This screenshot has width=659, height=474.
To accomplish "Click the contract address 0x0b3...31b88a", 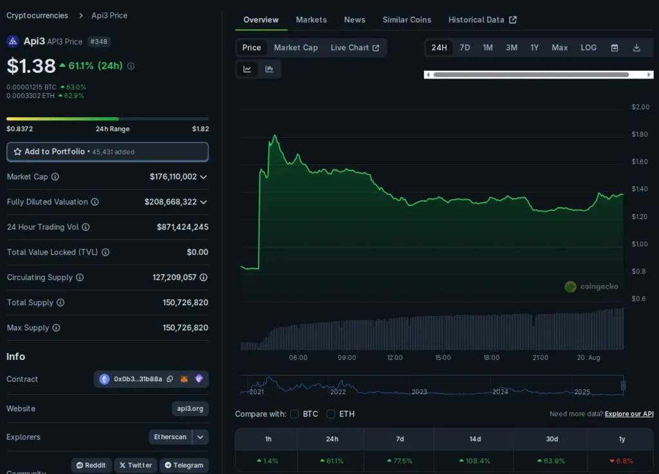I will (138, 379).
